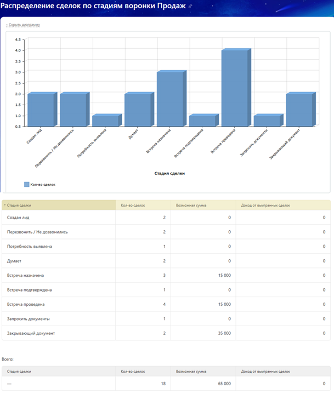The image size is (334, 399).
Task: Click the total deals count 18
Action: tap(163, 384)
